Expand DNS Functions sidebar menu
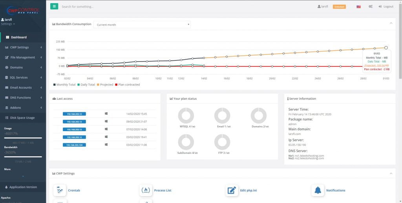 pos(23,98)
